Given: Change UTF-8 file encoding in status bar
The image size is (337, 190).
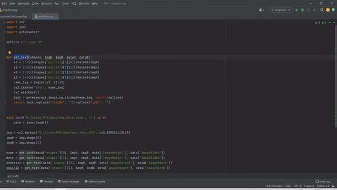Looking at the screenshot, I should pos(298,186).
